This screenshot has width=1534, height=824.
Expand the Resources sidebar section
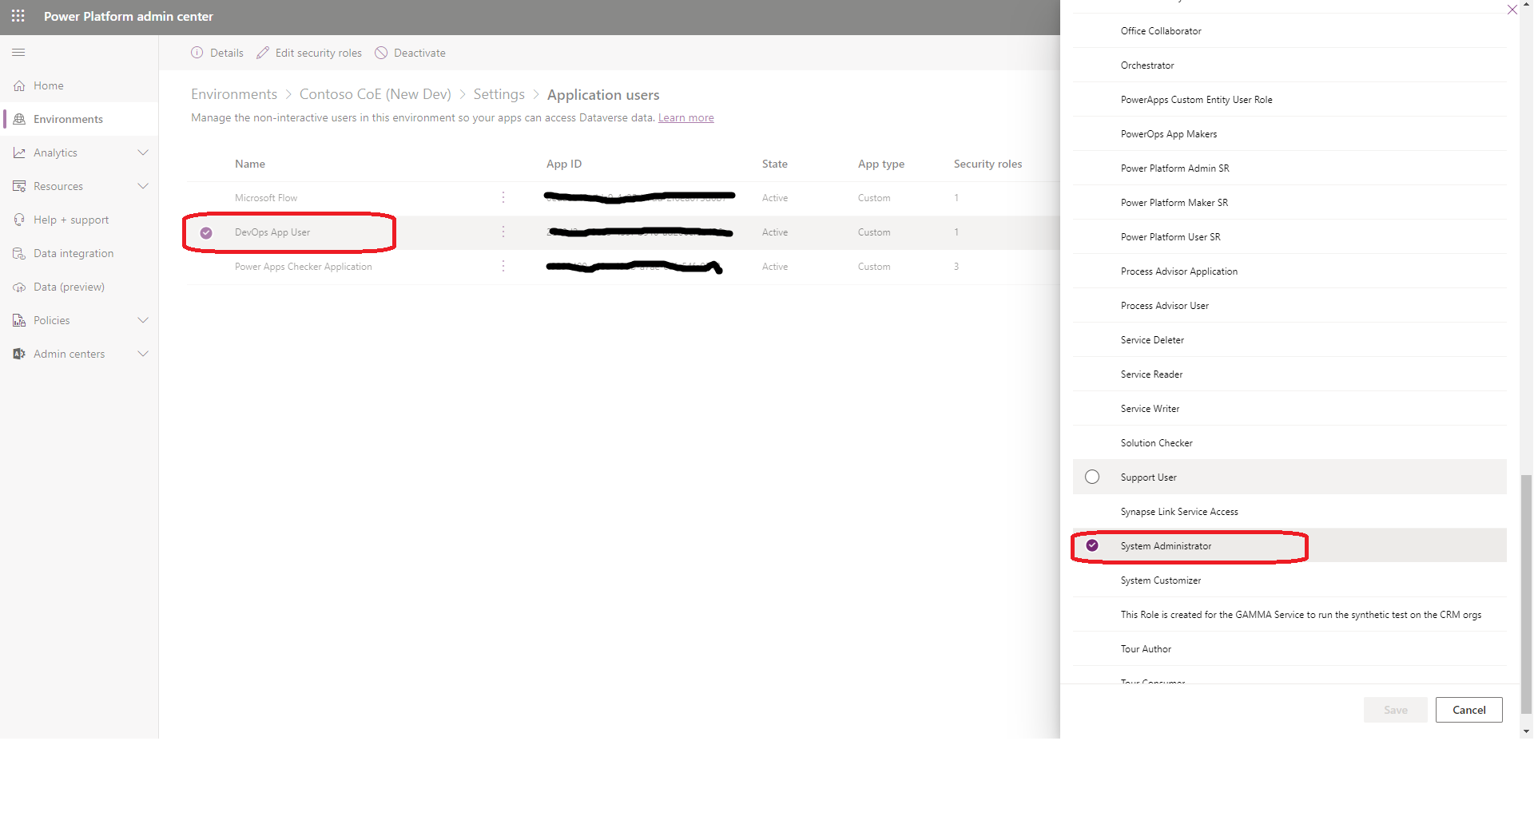(143, 186)
